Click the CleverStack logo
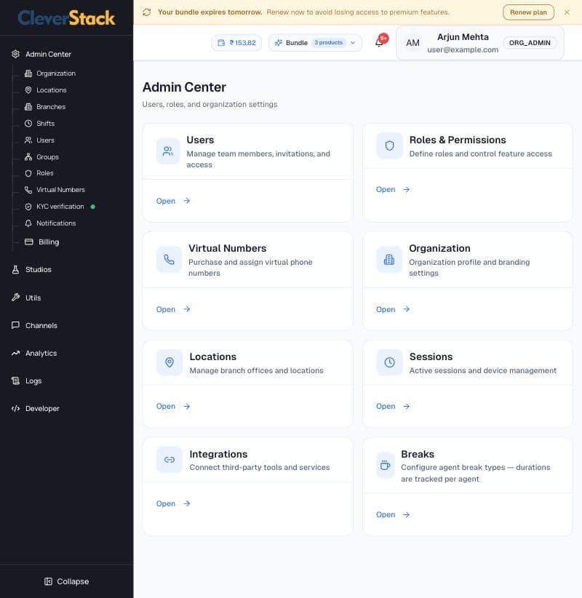 click(66, 18)
